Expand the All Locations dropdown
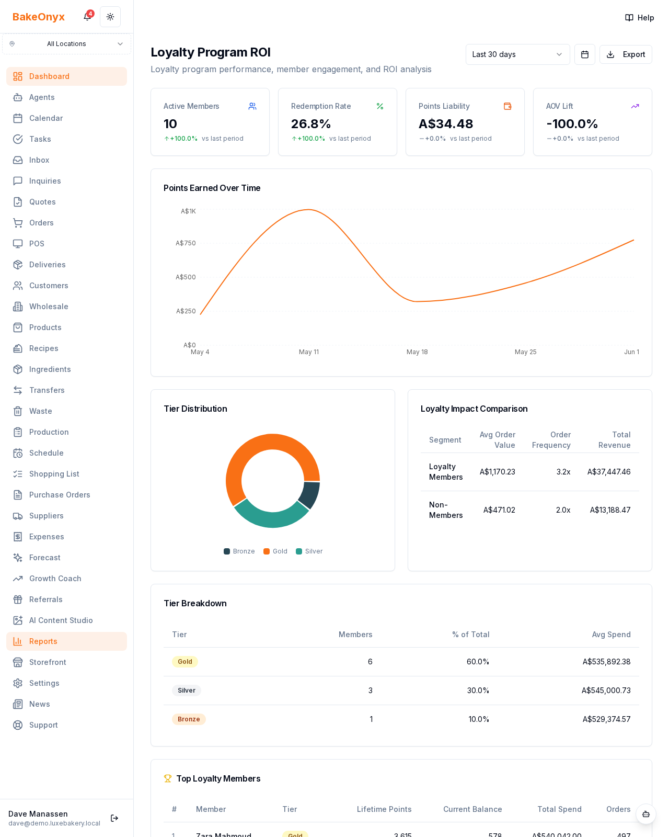The image size is (669, 837). point(66,44)
